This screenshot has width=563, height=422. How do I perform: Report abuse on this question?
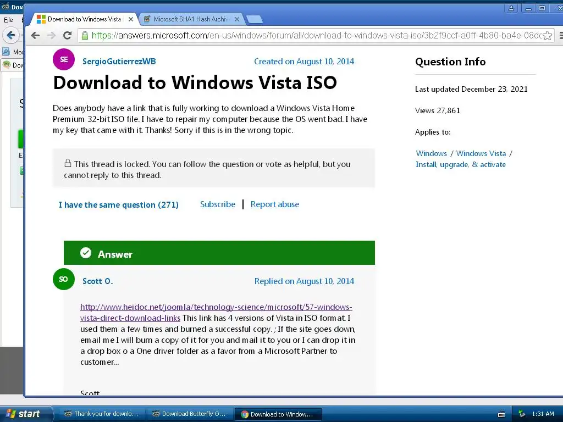point(275,204)
